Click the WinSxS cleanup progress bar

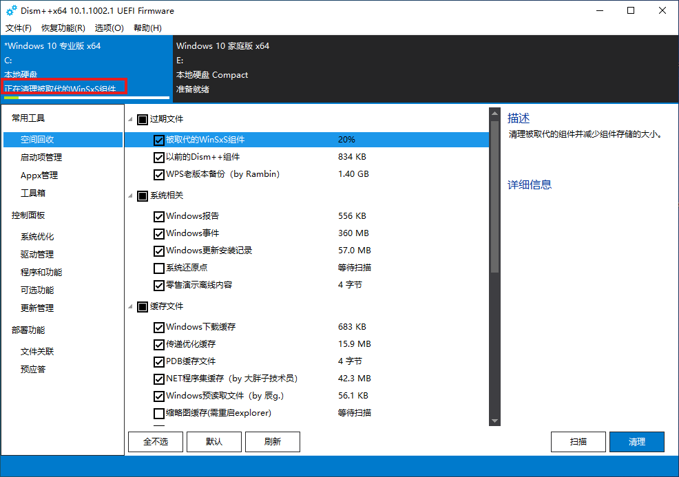coord(87,97)
